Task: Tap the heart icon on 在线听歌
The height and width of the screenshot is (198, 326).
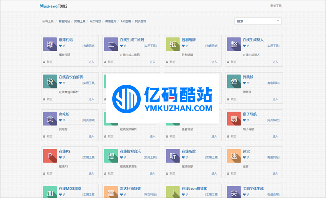Action: tap(183, 157)
